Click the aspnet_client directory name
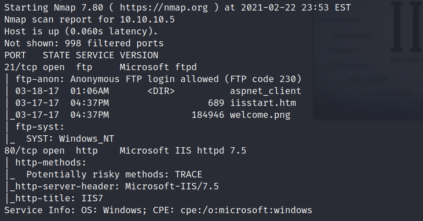Screen dimensions: 423x221 266,91
